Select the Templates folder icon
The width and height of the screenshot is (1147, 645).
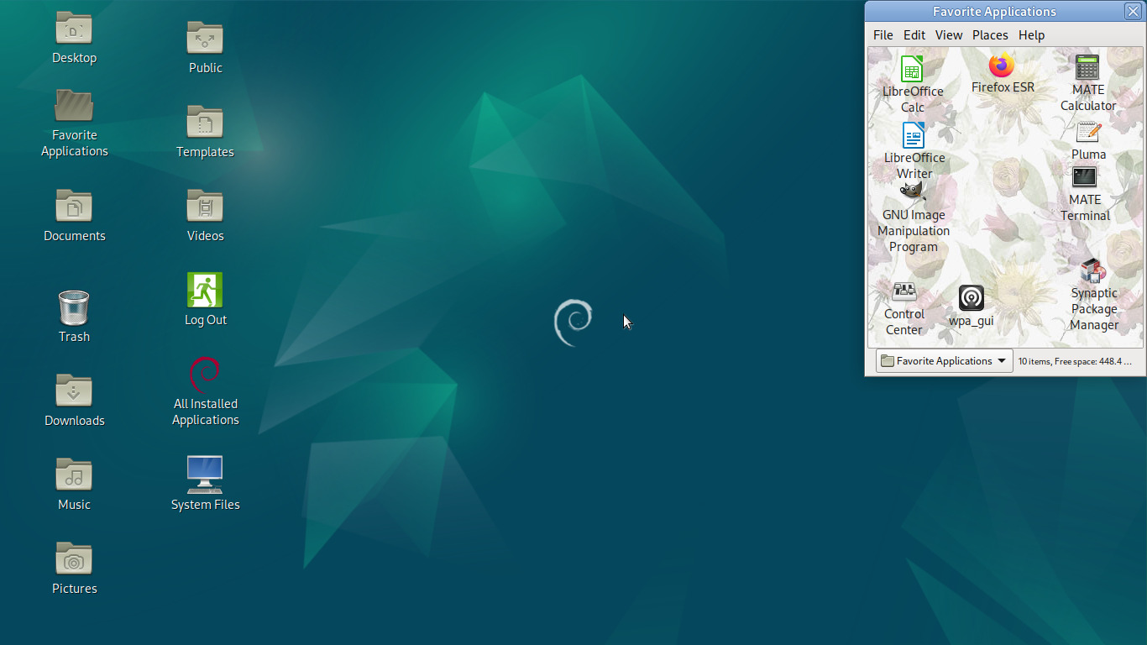click(x=205, y=122)
